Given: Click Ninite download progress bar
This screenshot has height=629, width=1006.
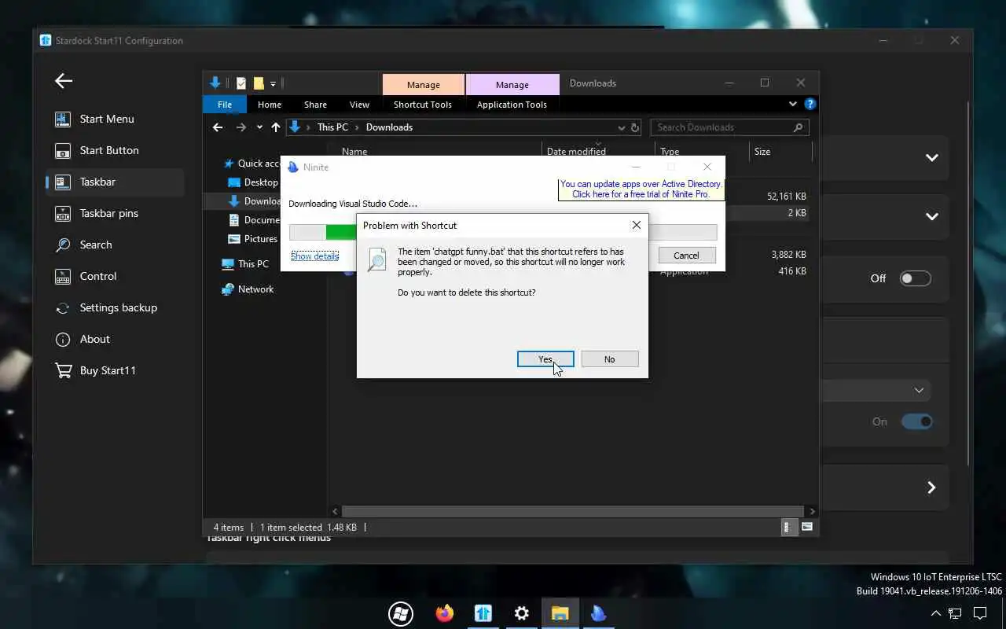Looking at the screenshot, I should (503, 232).
